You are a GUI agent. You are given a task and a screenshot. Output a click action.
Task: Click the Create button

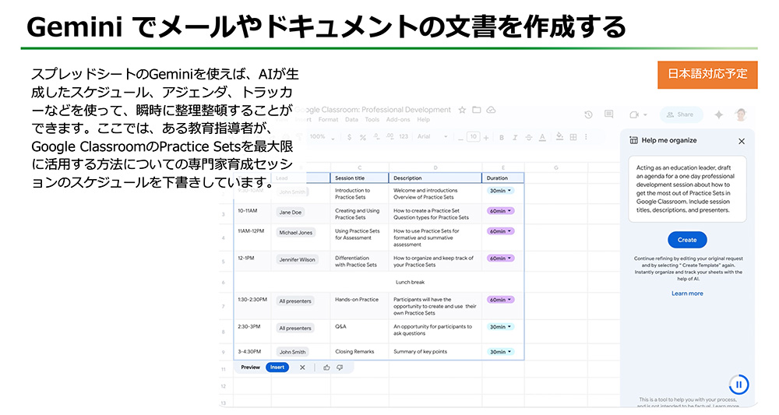(x=687, y=240)
